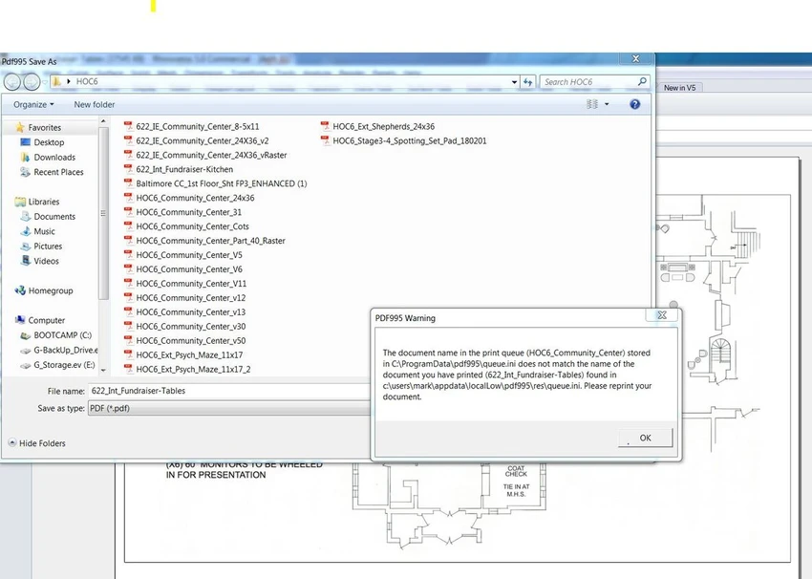Select file HOC6_Ext_Psych_Maze_11x17_2
The image size is (812, 579).
193,369
